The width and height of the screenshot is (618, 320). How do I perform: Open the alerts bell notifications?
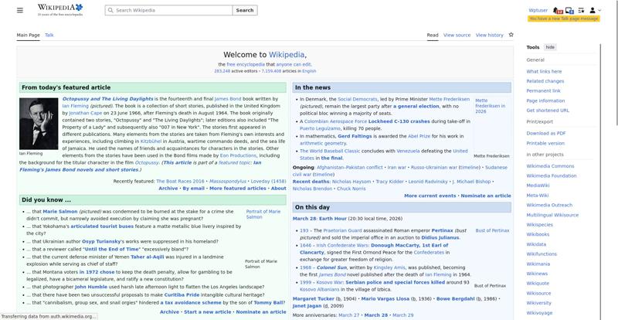click(558, 10)
